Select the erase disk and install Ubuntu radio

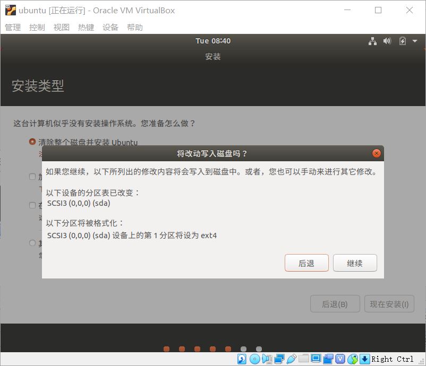tap(32, 142)
